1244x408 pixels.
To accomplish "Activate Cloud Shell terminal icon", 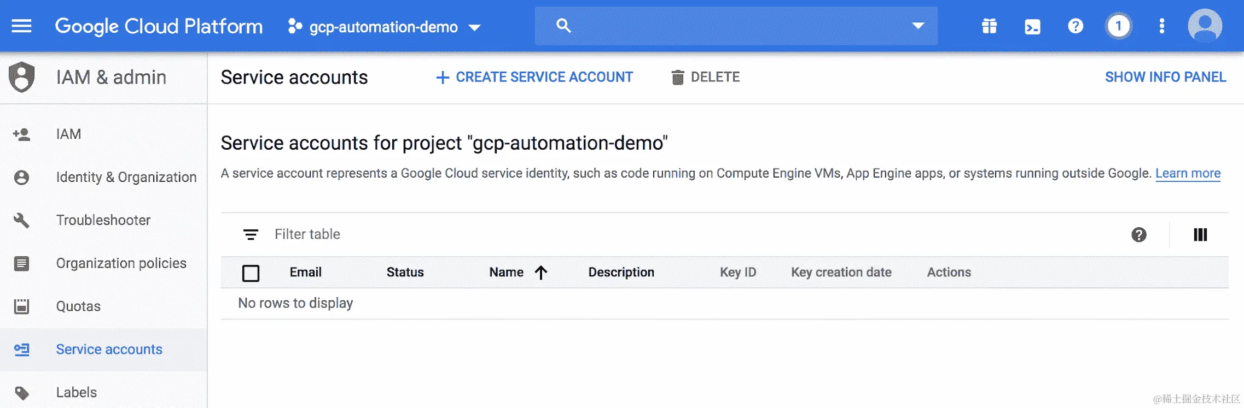I will [1032, 26].
